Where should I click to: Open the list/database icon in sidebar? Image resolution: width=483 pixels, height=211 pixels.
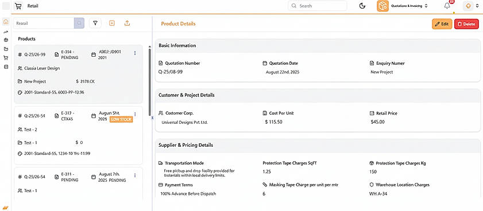click(6, 67)
